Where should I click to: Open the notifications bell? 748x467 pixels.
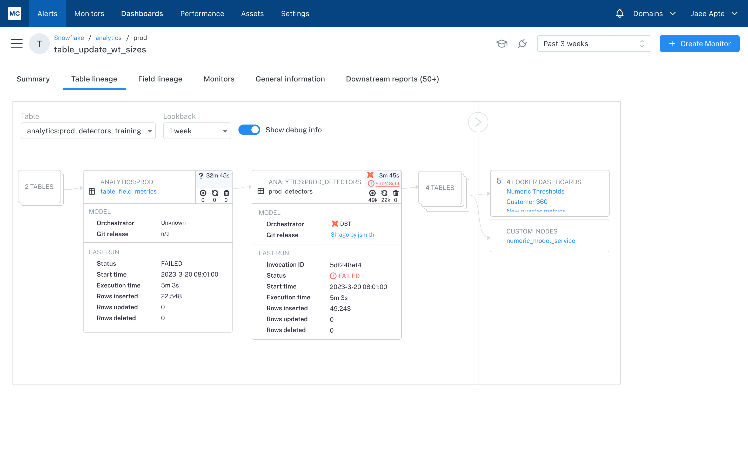tap(619, 13)
